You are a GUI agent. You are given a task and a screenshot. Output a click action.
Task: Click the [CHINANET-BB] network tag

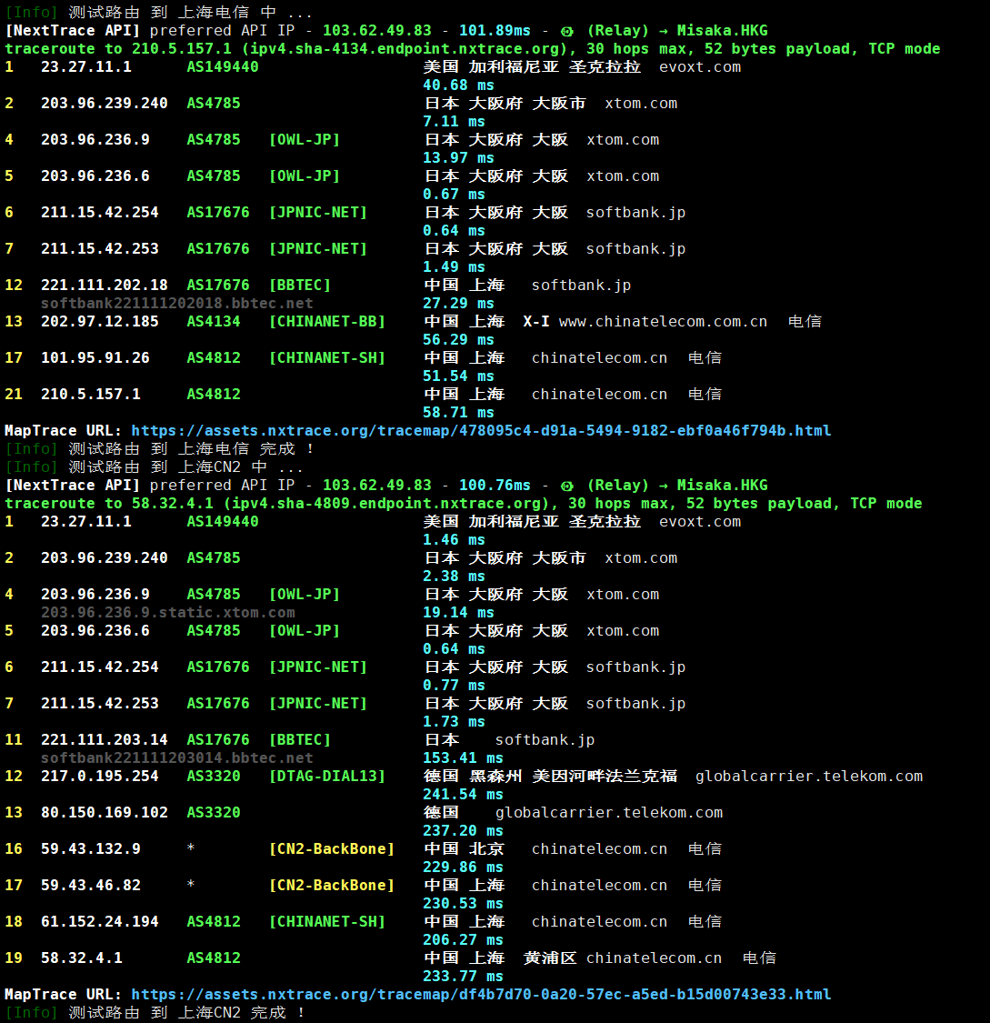(x=327, y=322)
